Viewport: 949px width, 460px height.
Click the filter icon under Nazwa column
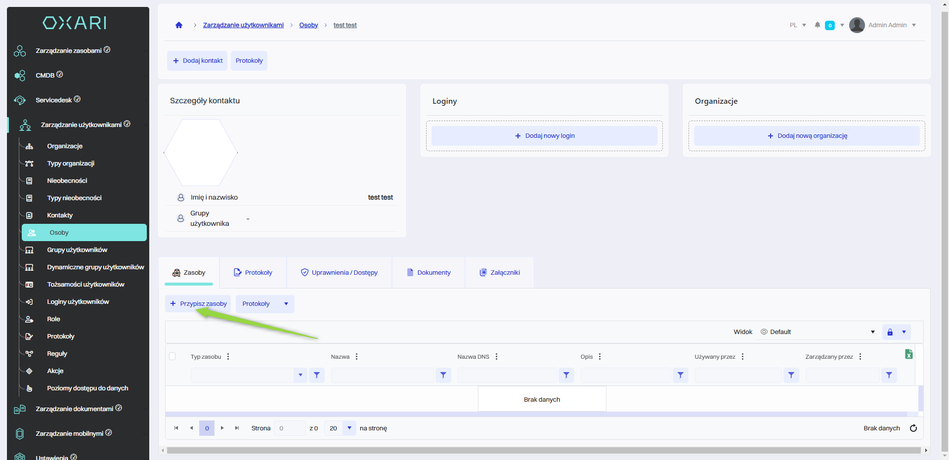pos(443,376)
